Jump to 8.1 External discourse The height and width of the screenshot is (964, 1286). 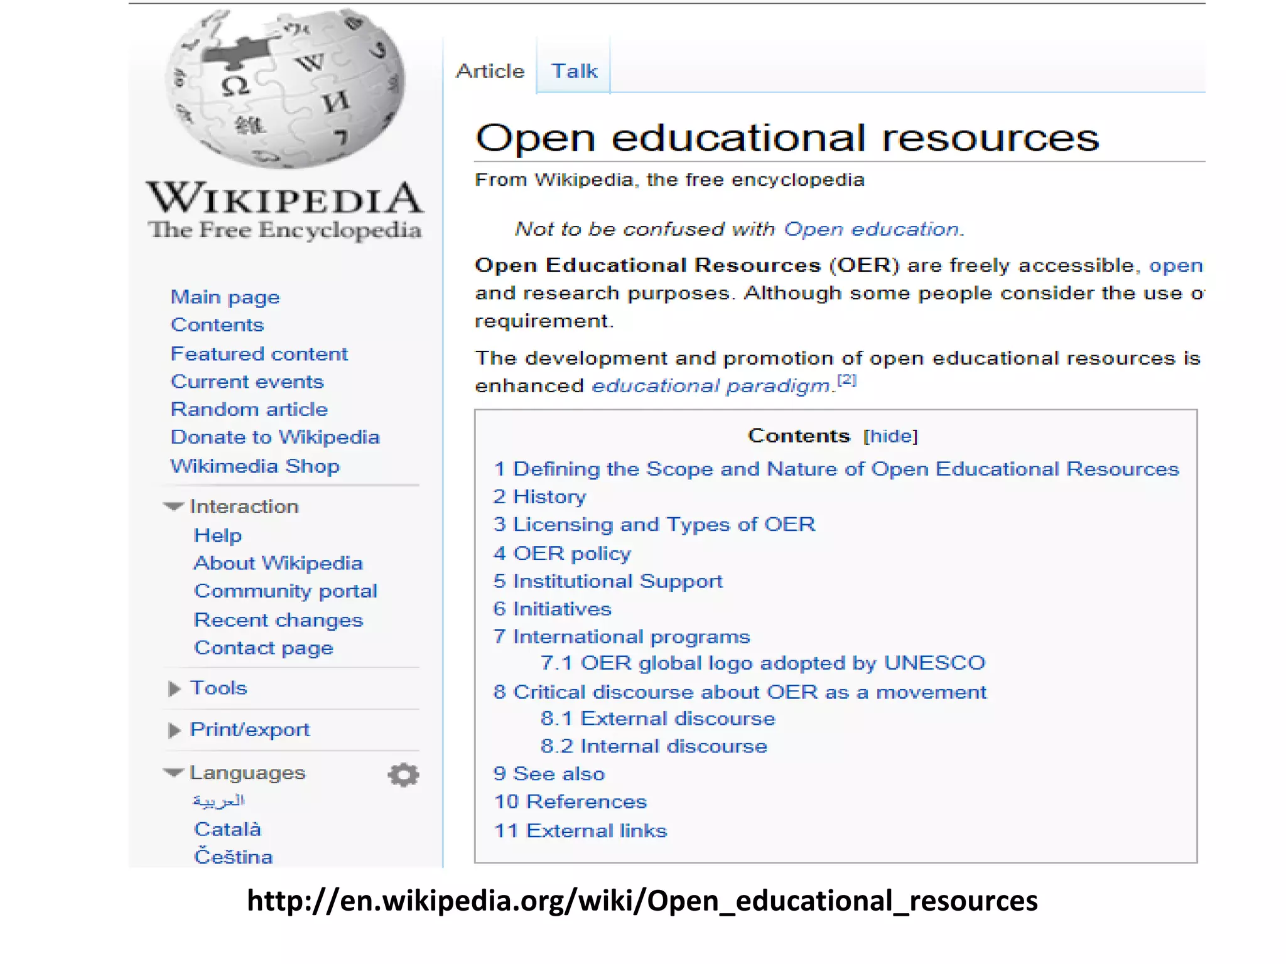point(658,719)
